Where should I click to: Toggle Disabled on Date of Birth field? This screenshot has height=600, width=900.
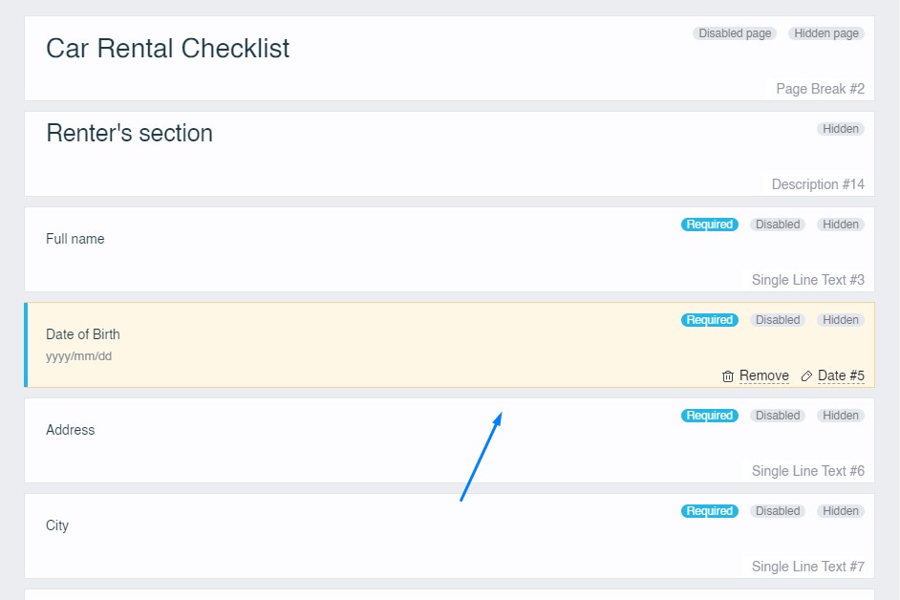(778, 320)
